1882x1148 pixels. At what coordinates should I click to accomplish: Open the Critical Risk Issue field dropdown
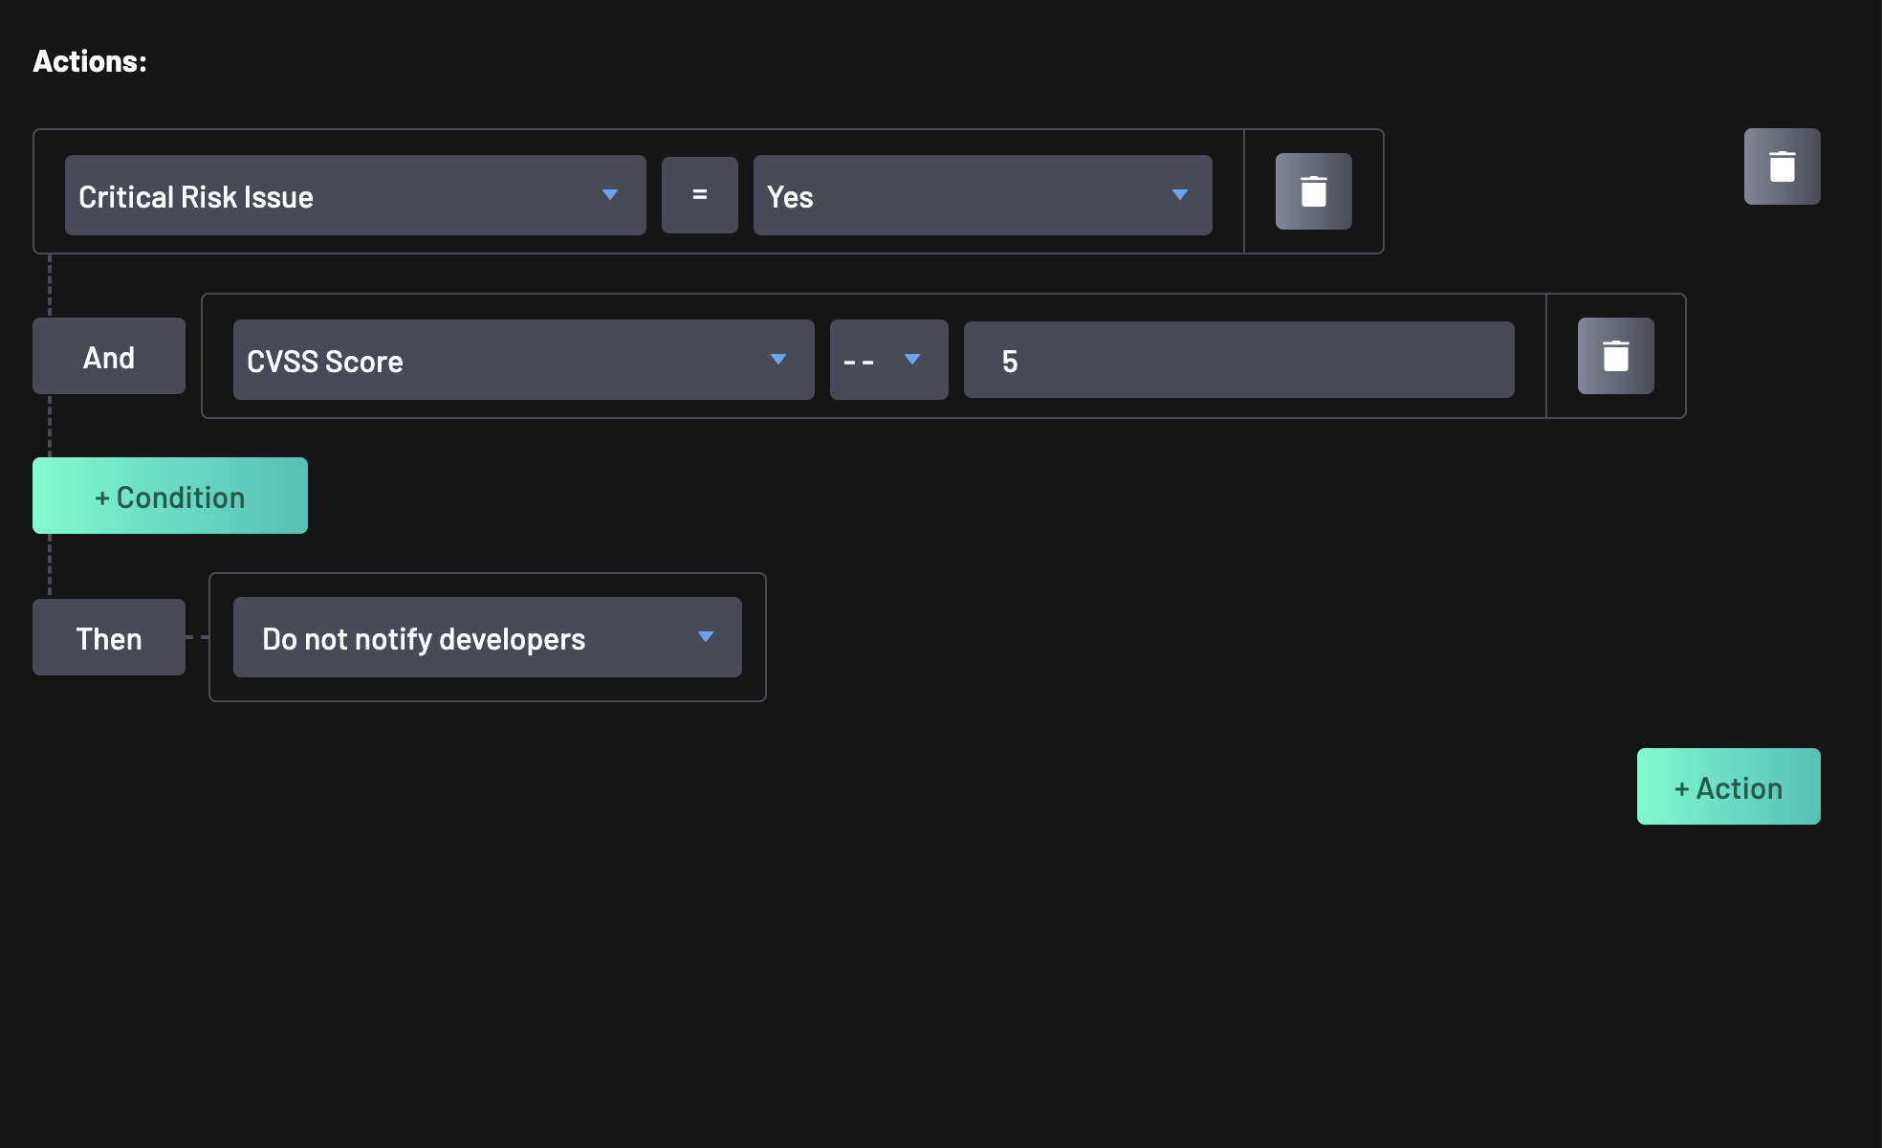pos(354,195)
